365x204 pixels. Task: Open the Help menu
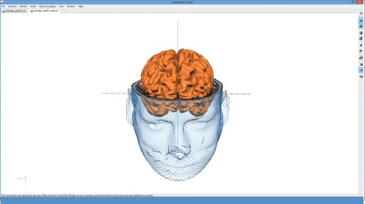tap(81, 6)
